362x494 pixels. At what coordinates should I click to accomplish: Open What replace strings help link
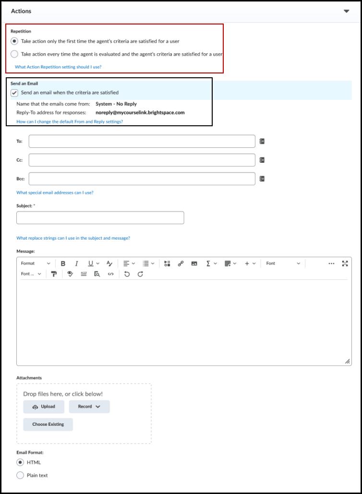point(73,238)
